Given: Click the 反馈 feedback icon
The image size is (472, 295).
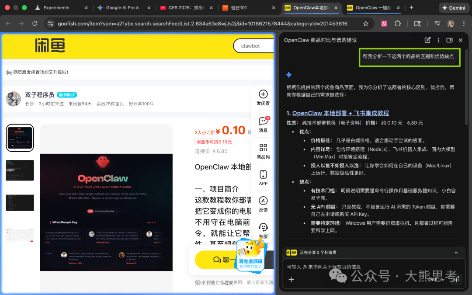Looking at the screenshot, I should pyautogui.click(x=263, y=201).
